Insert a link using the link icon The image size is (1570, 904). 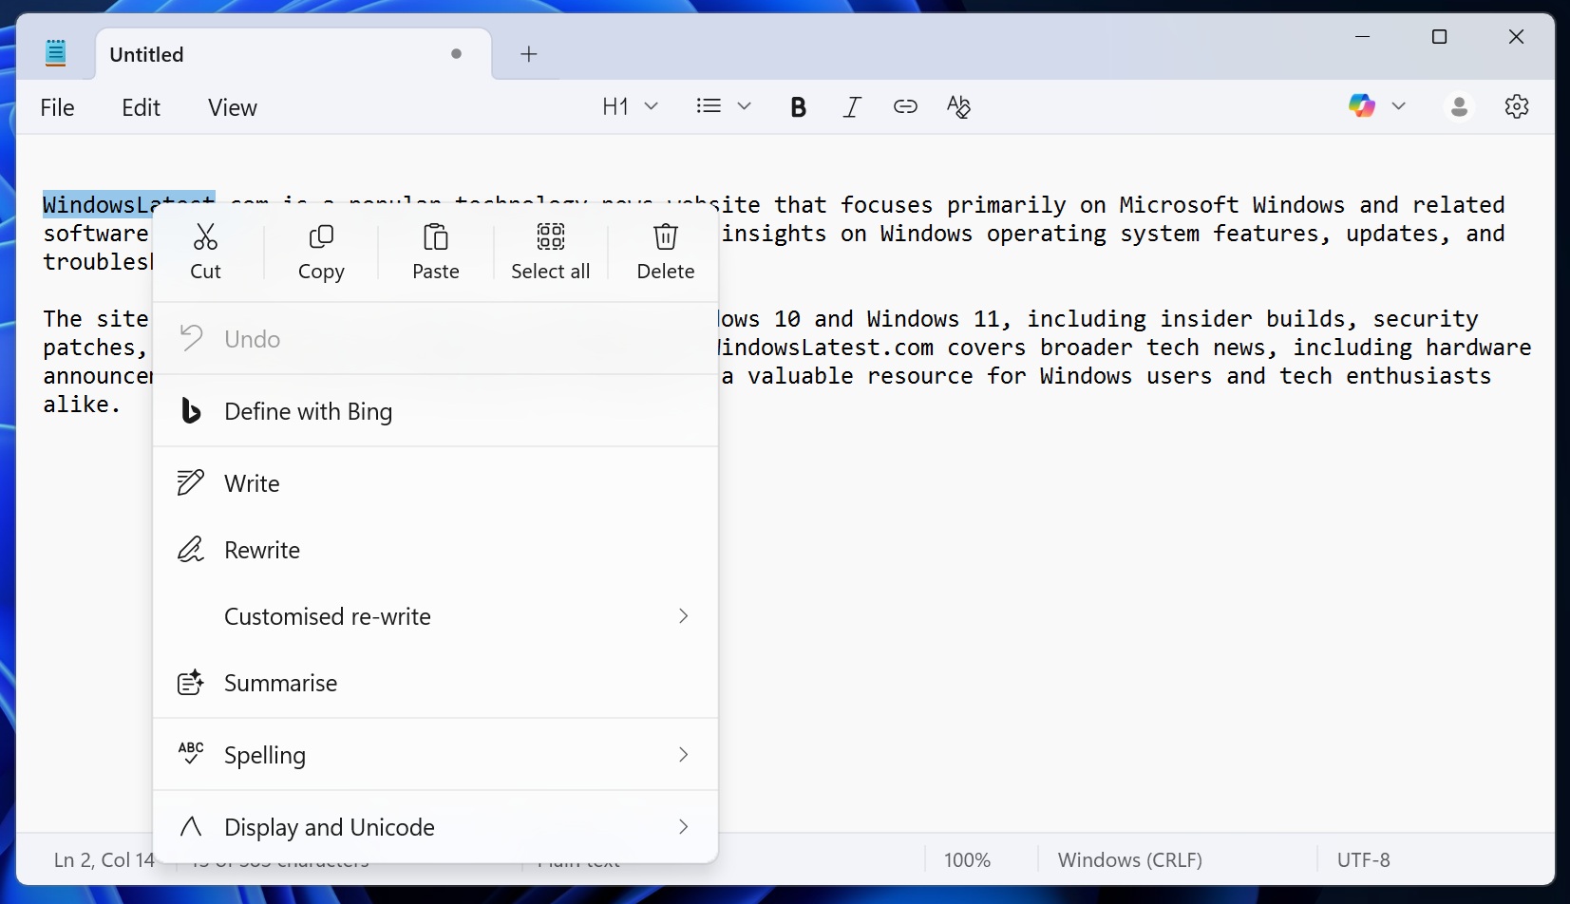[905, 107]
